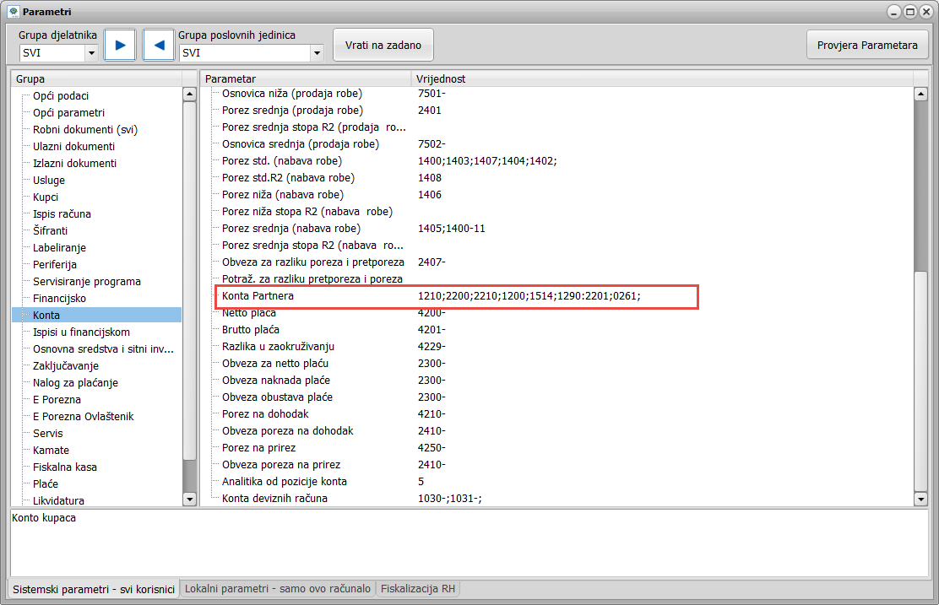Select the Konta Partnera parameter row
Viewport: 939px width, 605px height.
coord(258,296)
